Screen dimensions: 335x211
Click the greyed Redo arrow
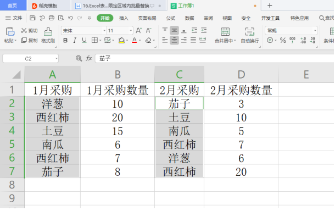80,18
